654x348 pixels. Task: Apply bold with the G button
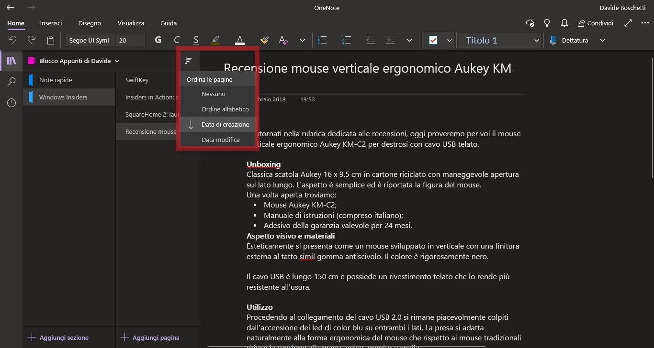coord(158,40)
